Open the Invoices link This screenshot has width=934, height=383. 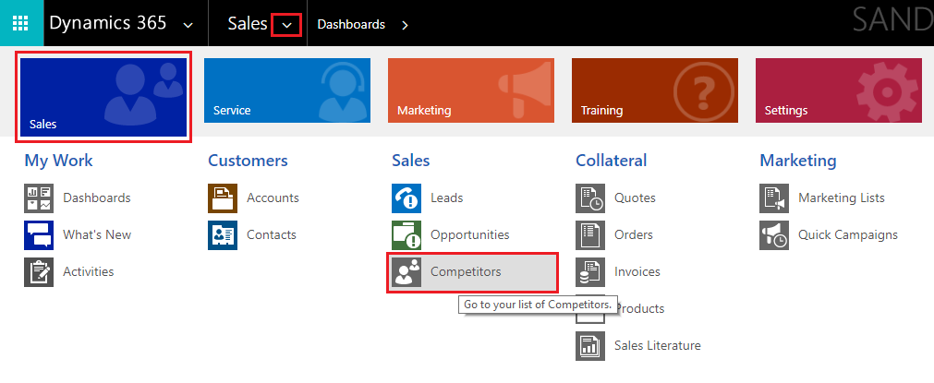637,271
